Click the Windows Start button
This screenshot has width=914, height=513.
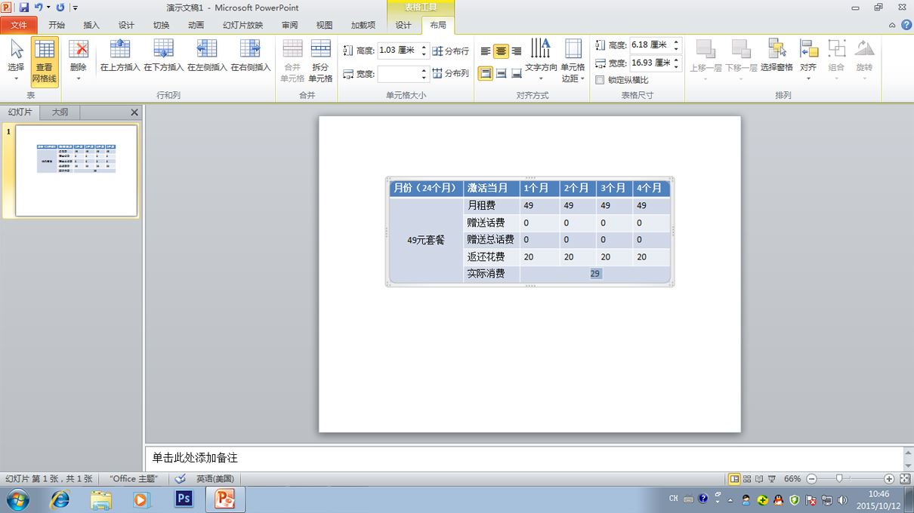click(x=17, y=499)
